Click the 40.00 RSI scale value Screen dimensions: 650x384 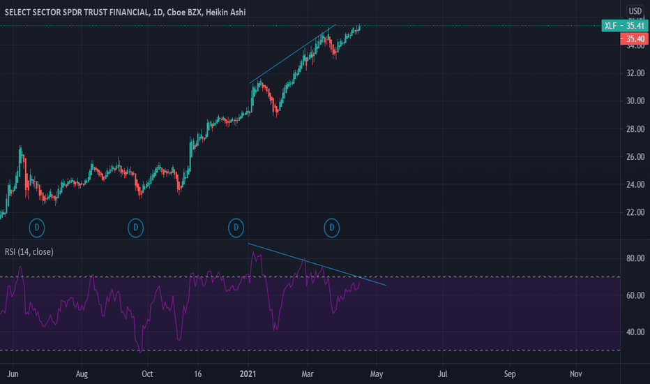click(x=635, y=332)
